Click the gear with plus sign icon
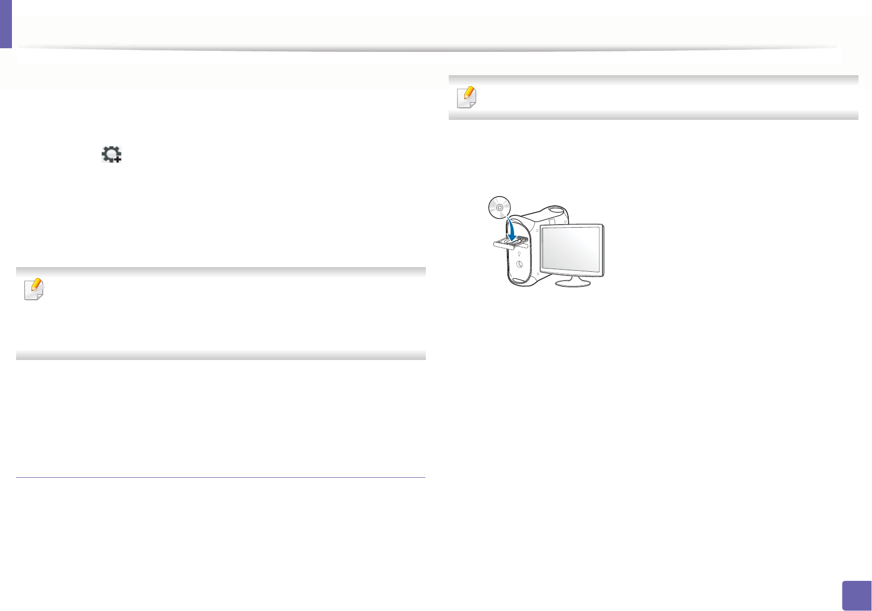This screenshot has width=872, height=611. [112, 155]
